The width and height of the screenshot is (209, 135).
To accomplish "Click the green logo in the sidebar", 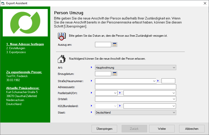I will coord(25,23).
